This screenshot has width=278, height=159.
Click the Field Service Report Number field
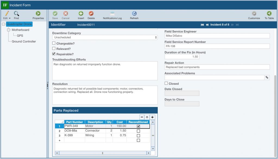[217, 46]
